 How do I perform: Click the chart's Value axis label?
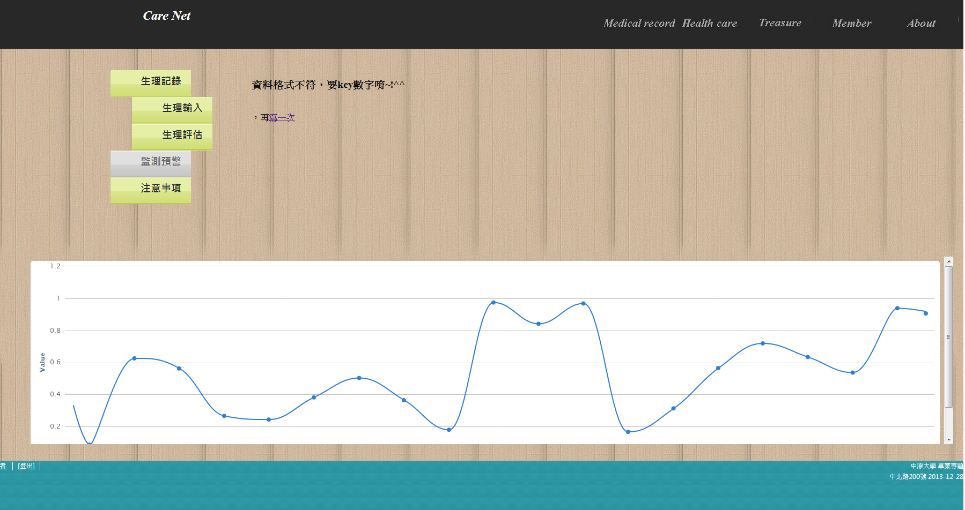(x=42, y=362)
